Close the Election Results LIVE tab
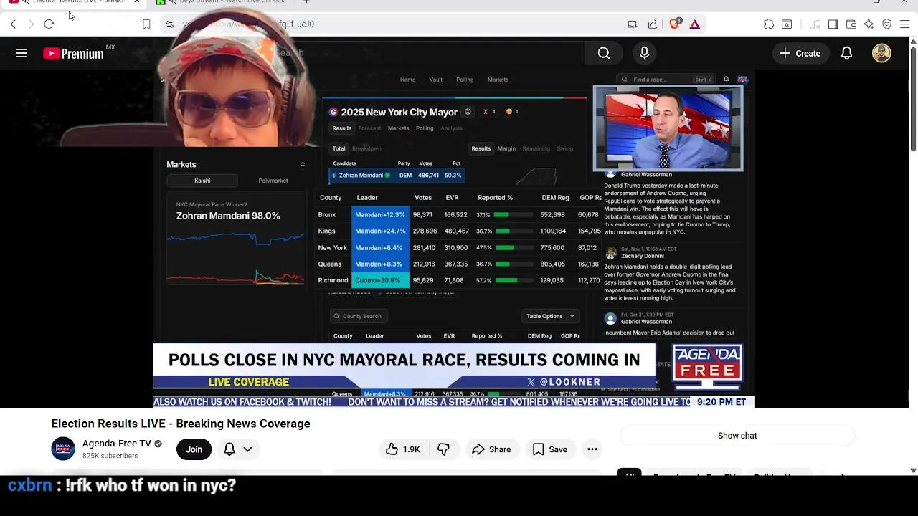The image size is (918, 516). [136, 2]
